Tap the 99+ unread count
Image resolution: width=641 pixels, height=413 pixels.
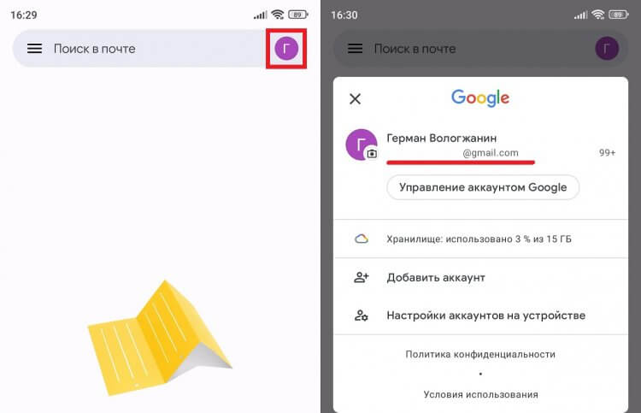point(607,152)
